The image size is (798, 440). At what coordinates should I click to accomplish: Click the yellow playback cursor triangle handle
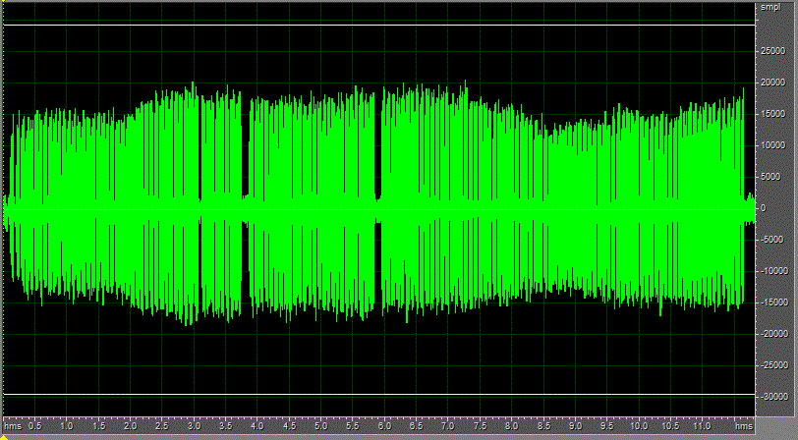2,436
